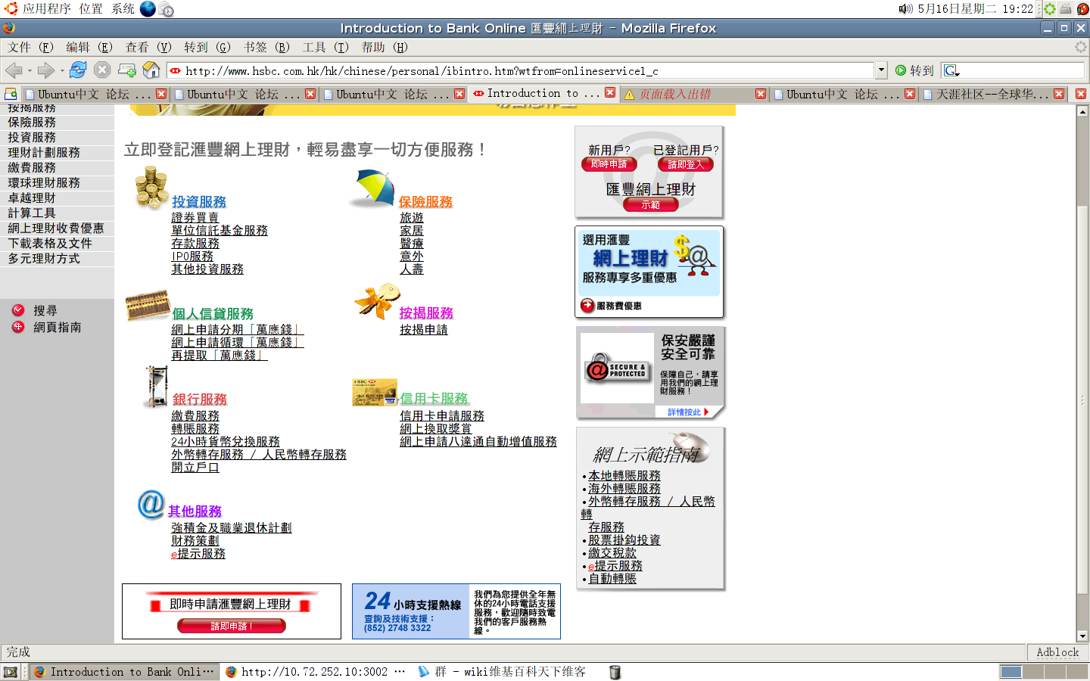Go to the home page icon

click(x=151, y=70)
